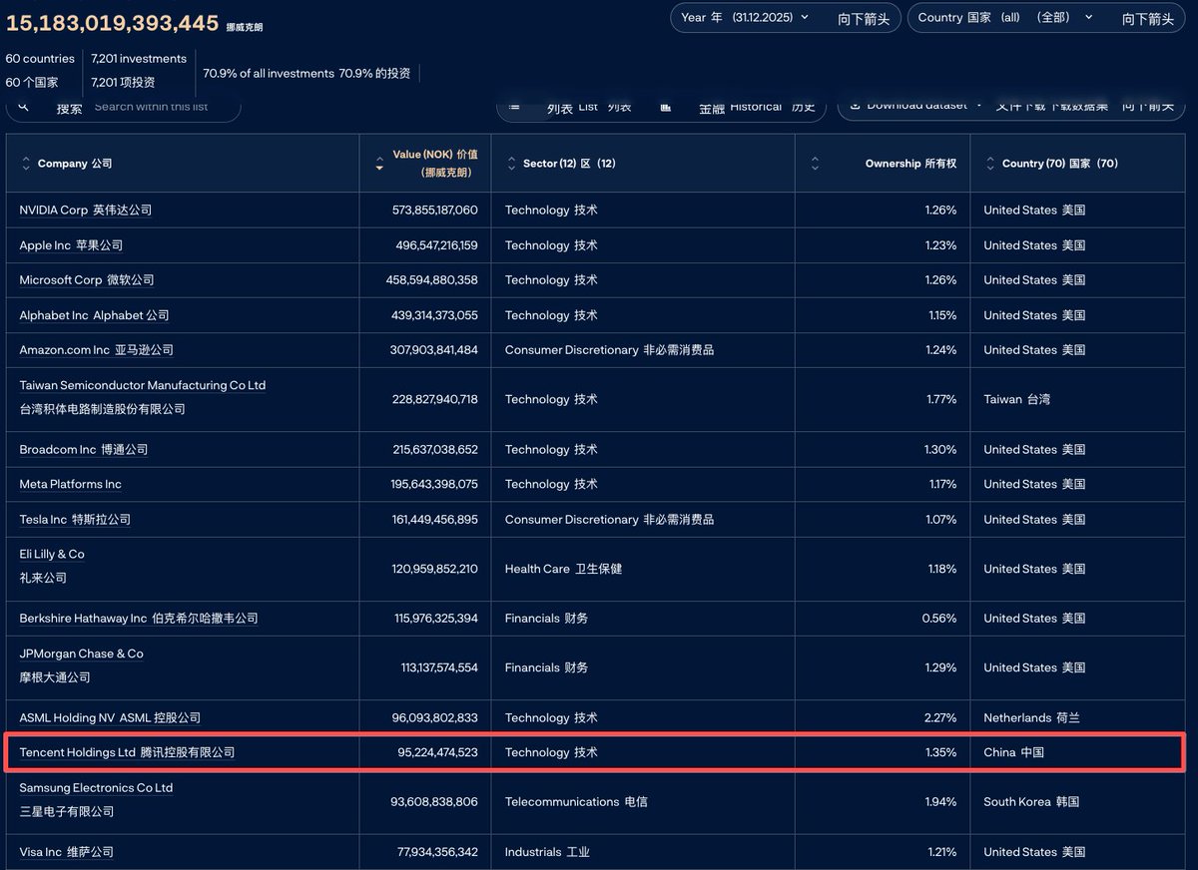Select Visa value 77,934,356,342
The image size is (1198, 870).
(x=437, y=852)
